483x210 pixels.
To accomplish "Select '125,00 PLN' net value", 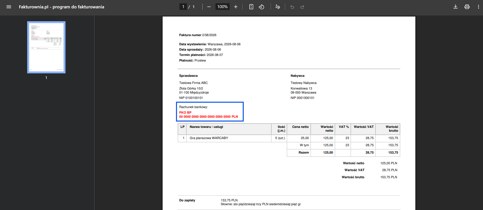I will click(x=389, y=163).
